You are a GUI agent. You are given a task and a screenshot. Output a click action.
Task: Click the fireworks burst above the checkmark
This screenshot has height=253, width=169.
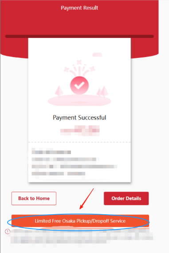tap(79, 68)
